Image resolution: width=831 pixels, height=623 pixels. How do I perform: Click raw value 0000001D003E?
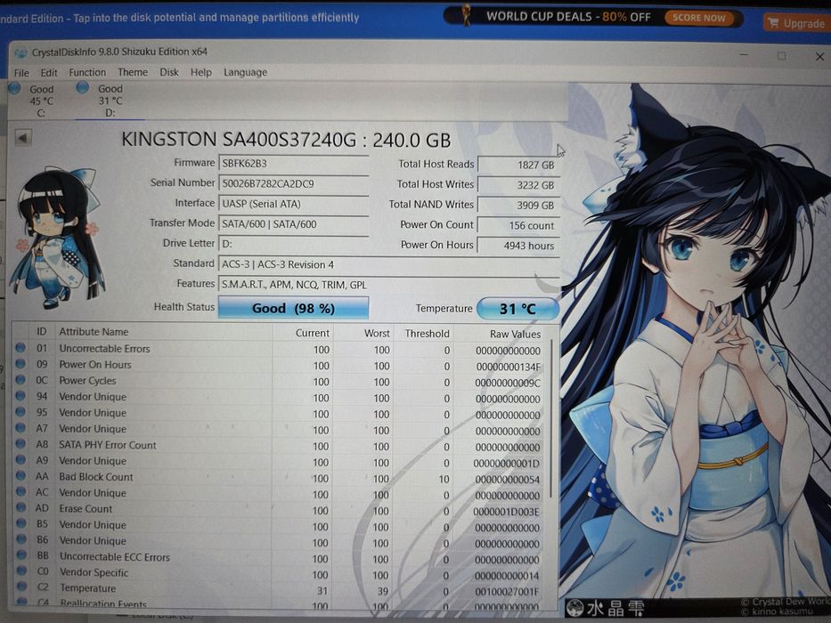tap(506, 512)
